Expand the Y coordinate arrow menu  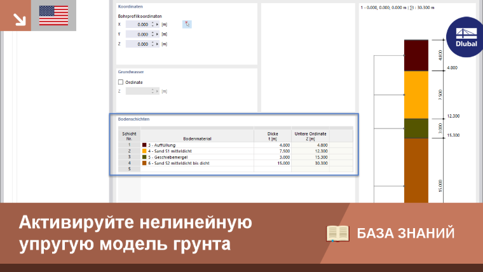pyautogui.click(x=157, y=34)
